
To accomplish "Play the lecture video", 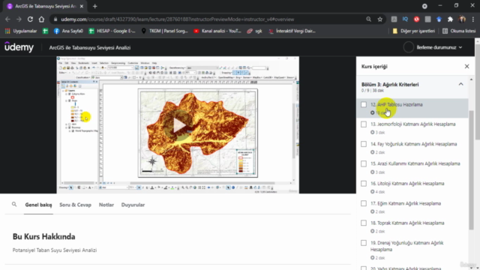I will (x=178, y=125).
